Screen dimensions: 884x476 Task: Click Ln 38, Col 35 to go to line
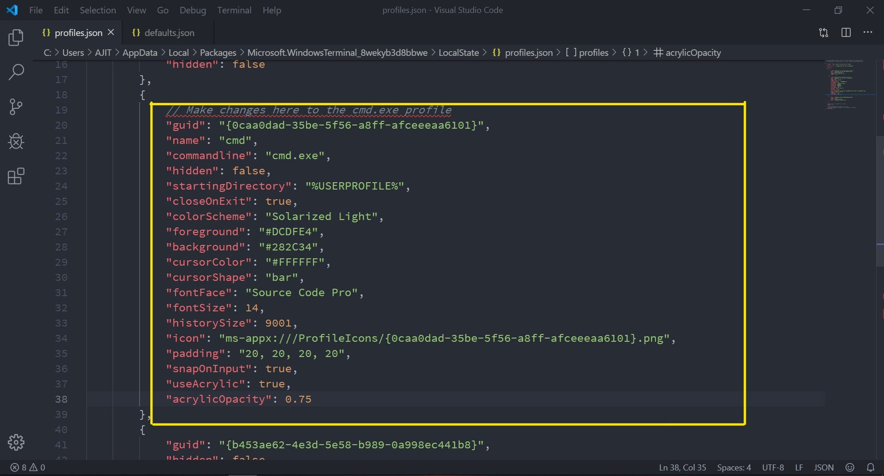[x=684, y=467]
